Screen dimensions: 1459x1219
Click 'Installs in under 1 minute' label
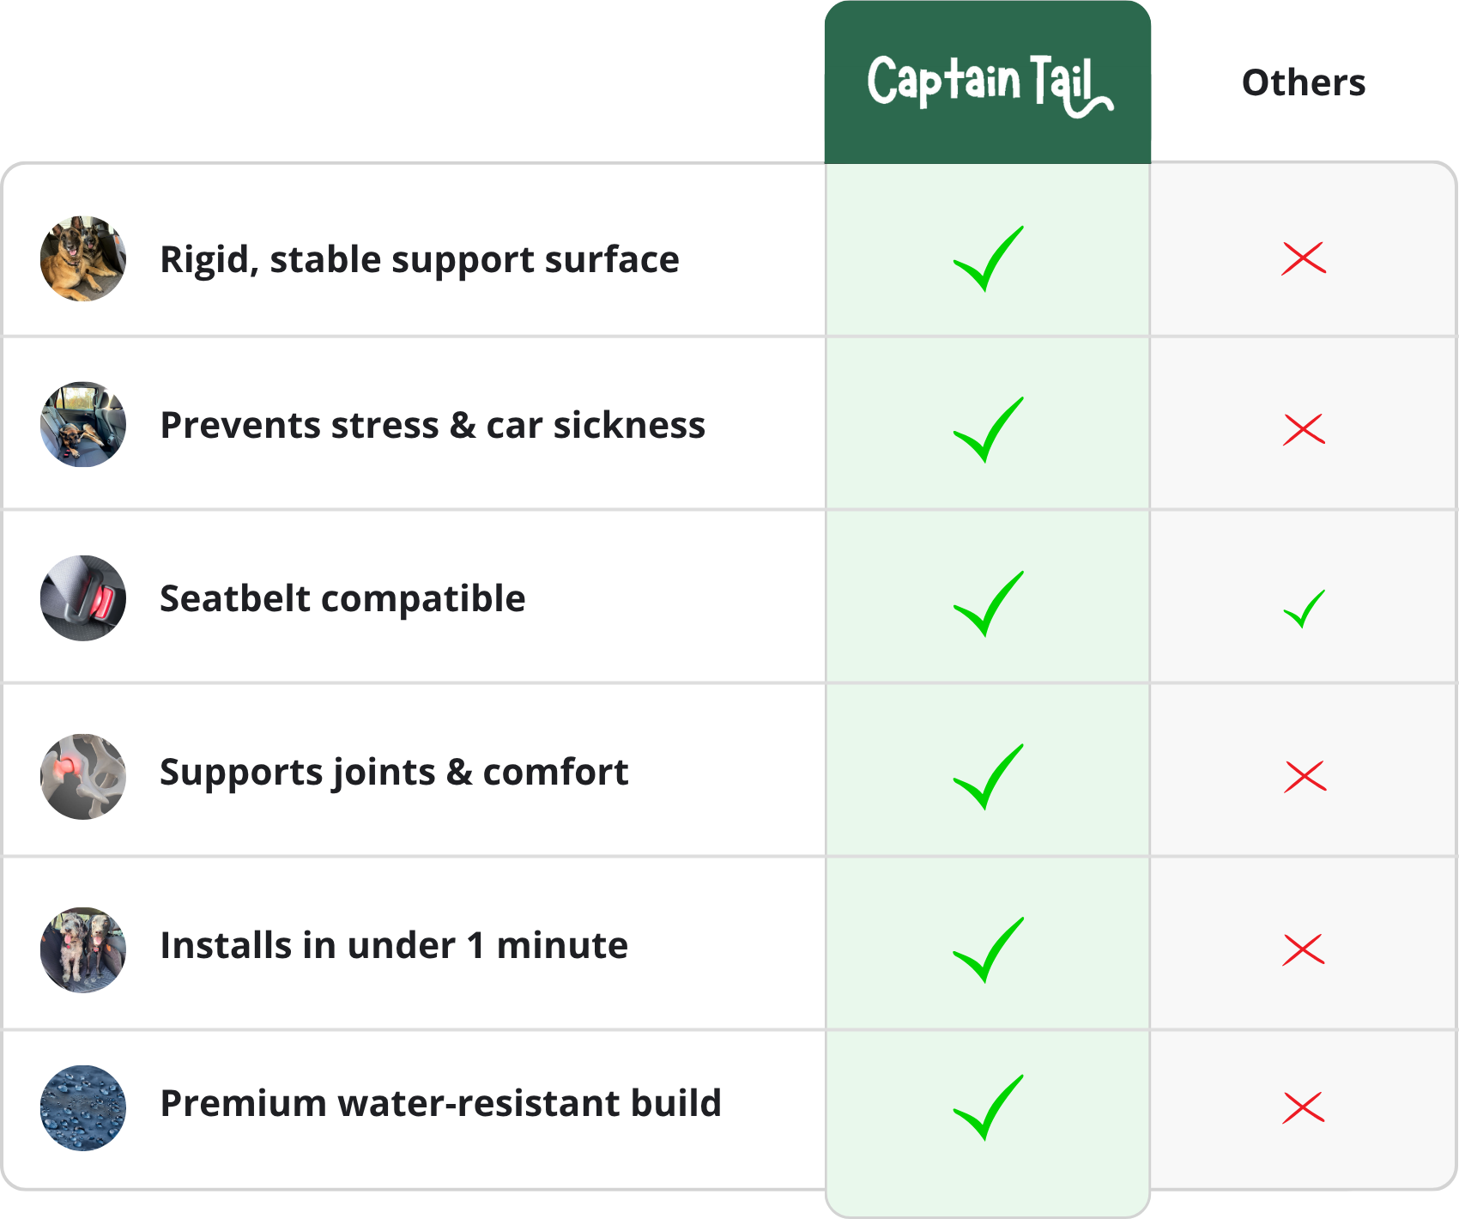[394, 946]
